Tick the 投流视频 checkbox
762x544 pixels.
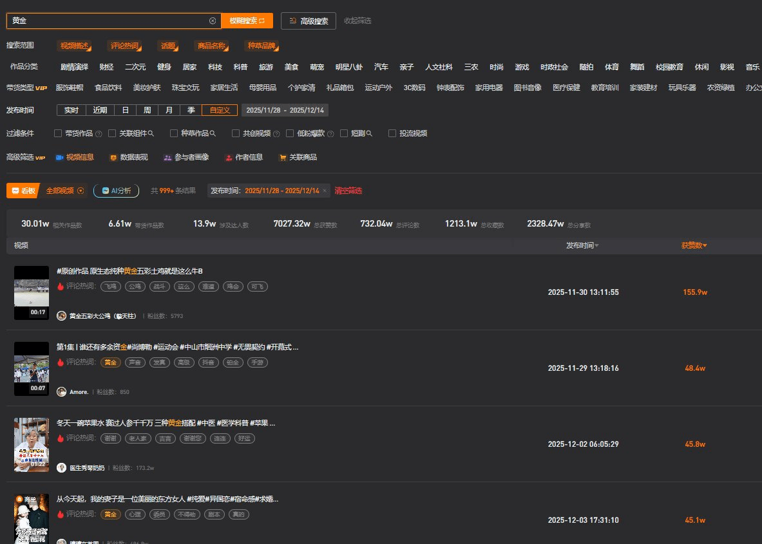pyautogui.click(x=392, y=133)
